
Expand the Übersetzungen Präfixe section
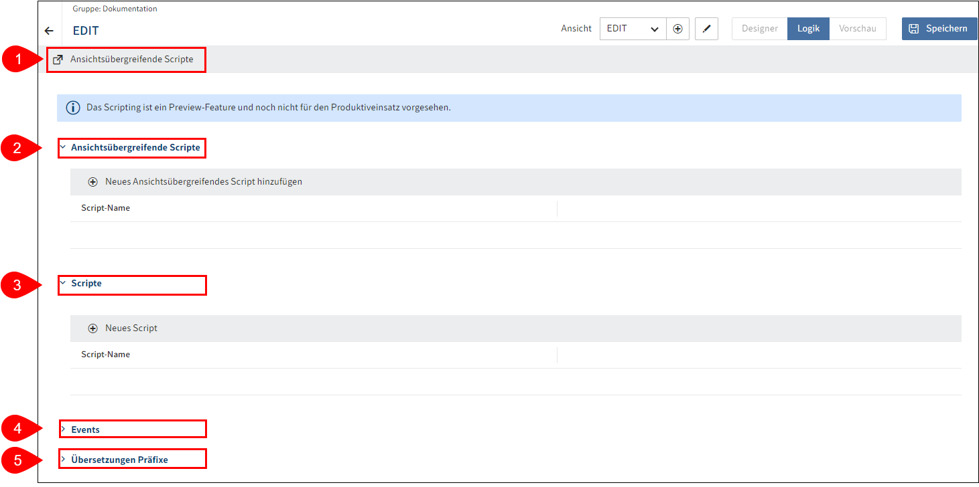click(x=62, y=460)
